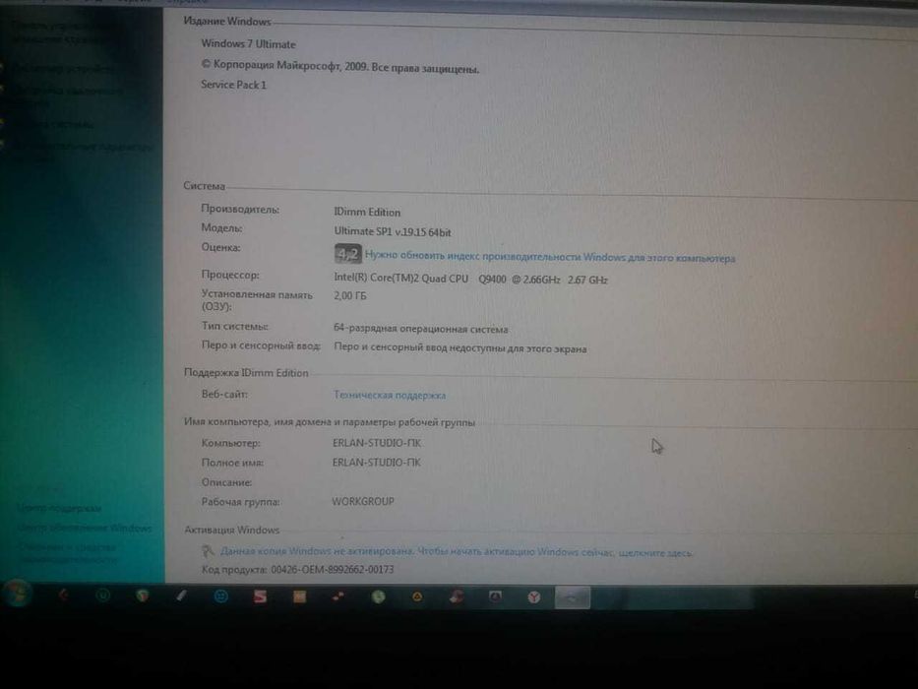Click the Перо и сенсорный ввод недоступны text

[x=460, y=348]
